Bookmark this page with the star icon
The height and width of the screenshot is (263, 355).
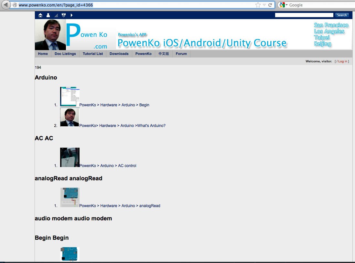coord(258,5)
